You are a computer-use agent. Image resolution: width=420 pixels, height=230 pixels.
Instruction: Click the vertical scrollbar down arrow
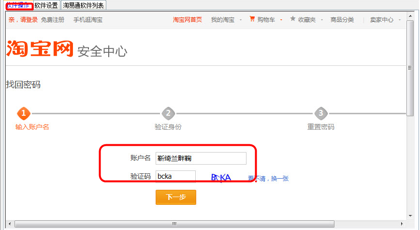tap(410, 216)
